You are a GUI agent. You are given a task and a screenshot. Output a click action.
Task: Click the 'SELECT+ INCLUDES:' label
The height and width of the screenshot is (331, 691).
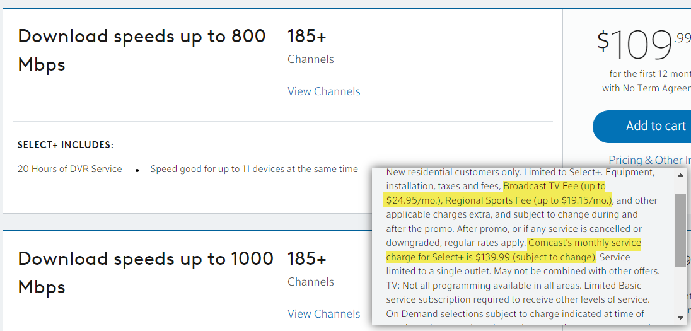pos(66,146)
